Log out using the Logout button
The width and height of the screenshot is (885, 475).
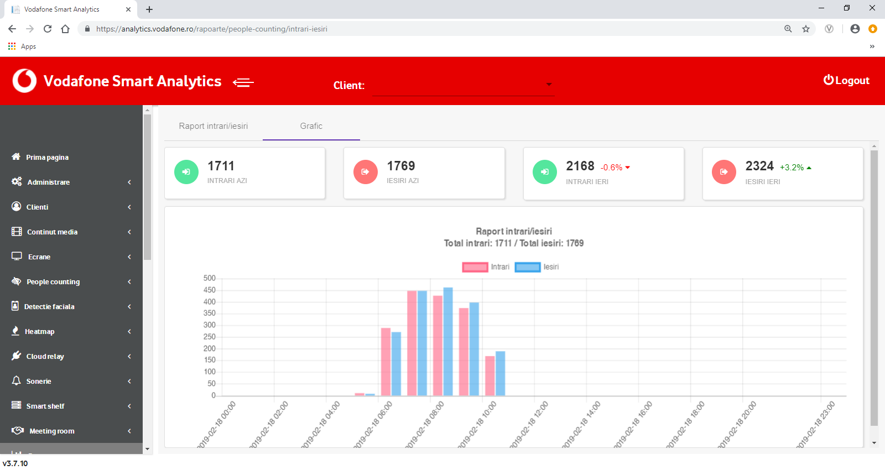pyautogui.click(x=846, y=80)
